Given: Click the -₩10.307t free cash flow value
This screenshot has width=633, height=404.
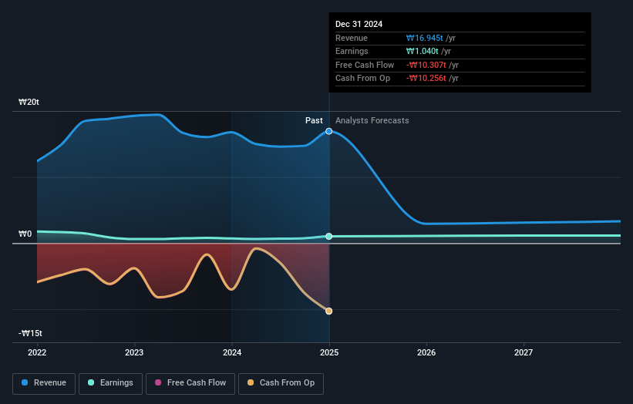Looking at the screenshot, I should click(x=426, y=65).
